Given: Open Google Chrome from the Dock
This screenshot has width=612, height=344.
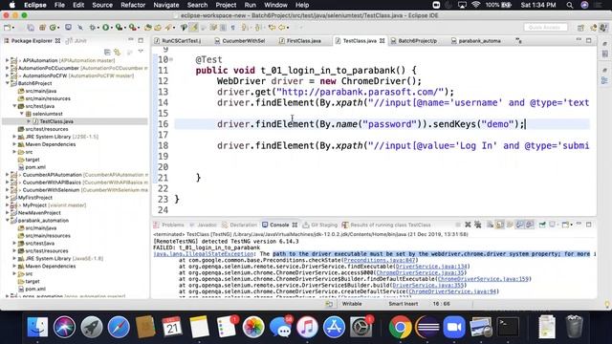Looking at the screenshot, I should (400, 327).
